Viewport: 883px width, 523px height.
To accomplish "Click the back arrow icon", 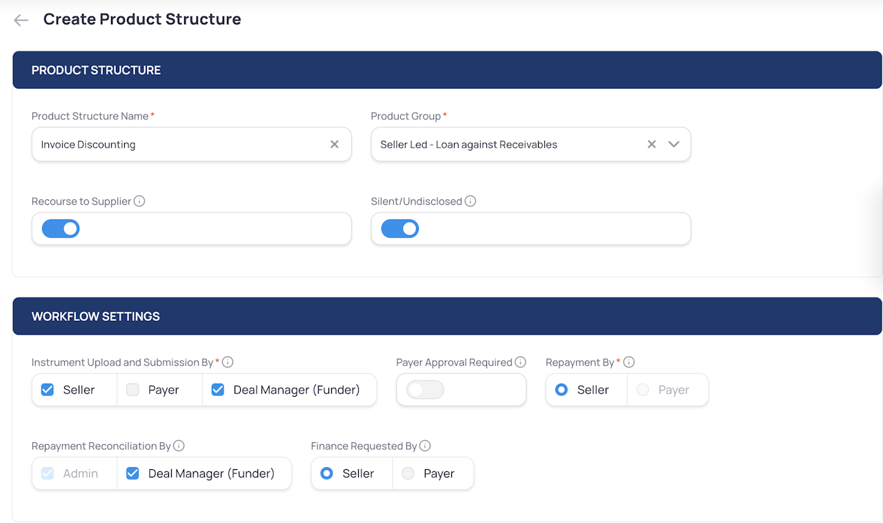I will coord(21,20).
